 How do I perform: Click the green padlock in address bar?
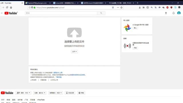pyautogui.click(x=35, y=7)
